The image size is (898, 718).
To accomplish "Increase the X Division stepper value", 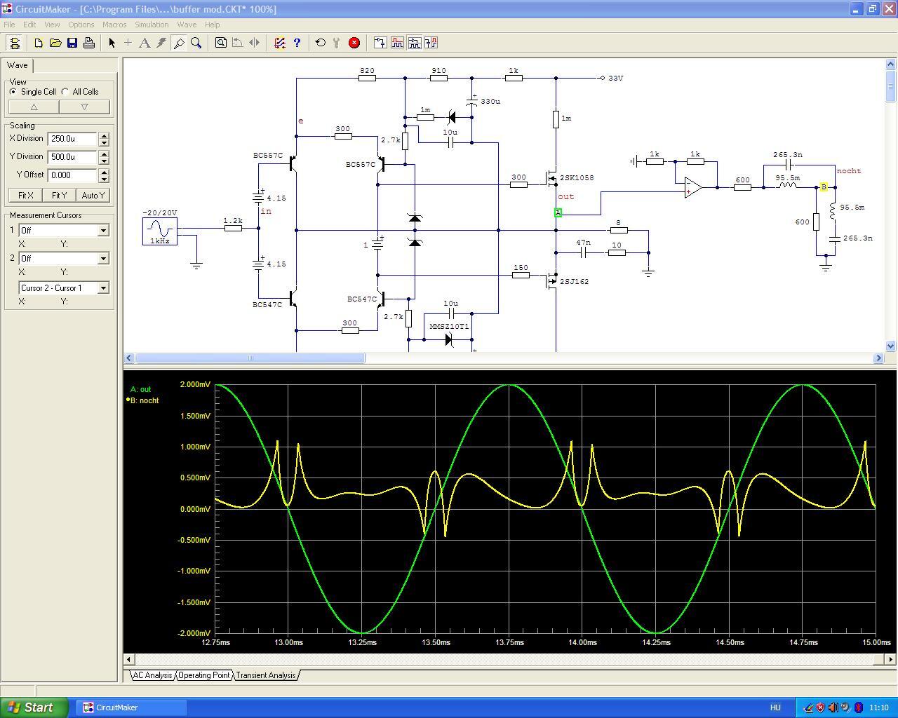I will [104, 135].
